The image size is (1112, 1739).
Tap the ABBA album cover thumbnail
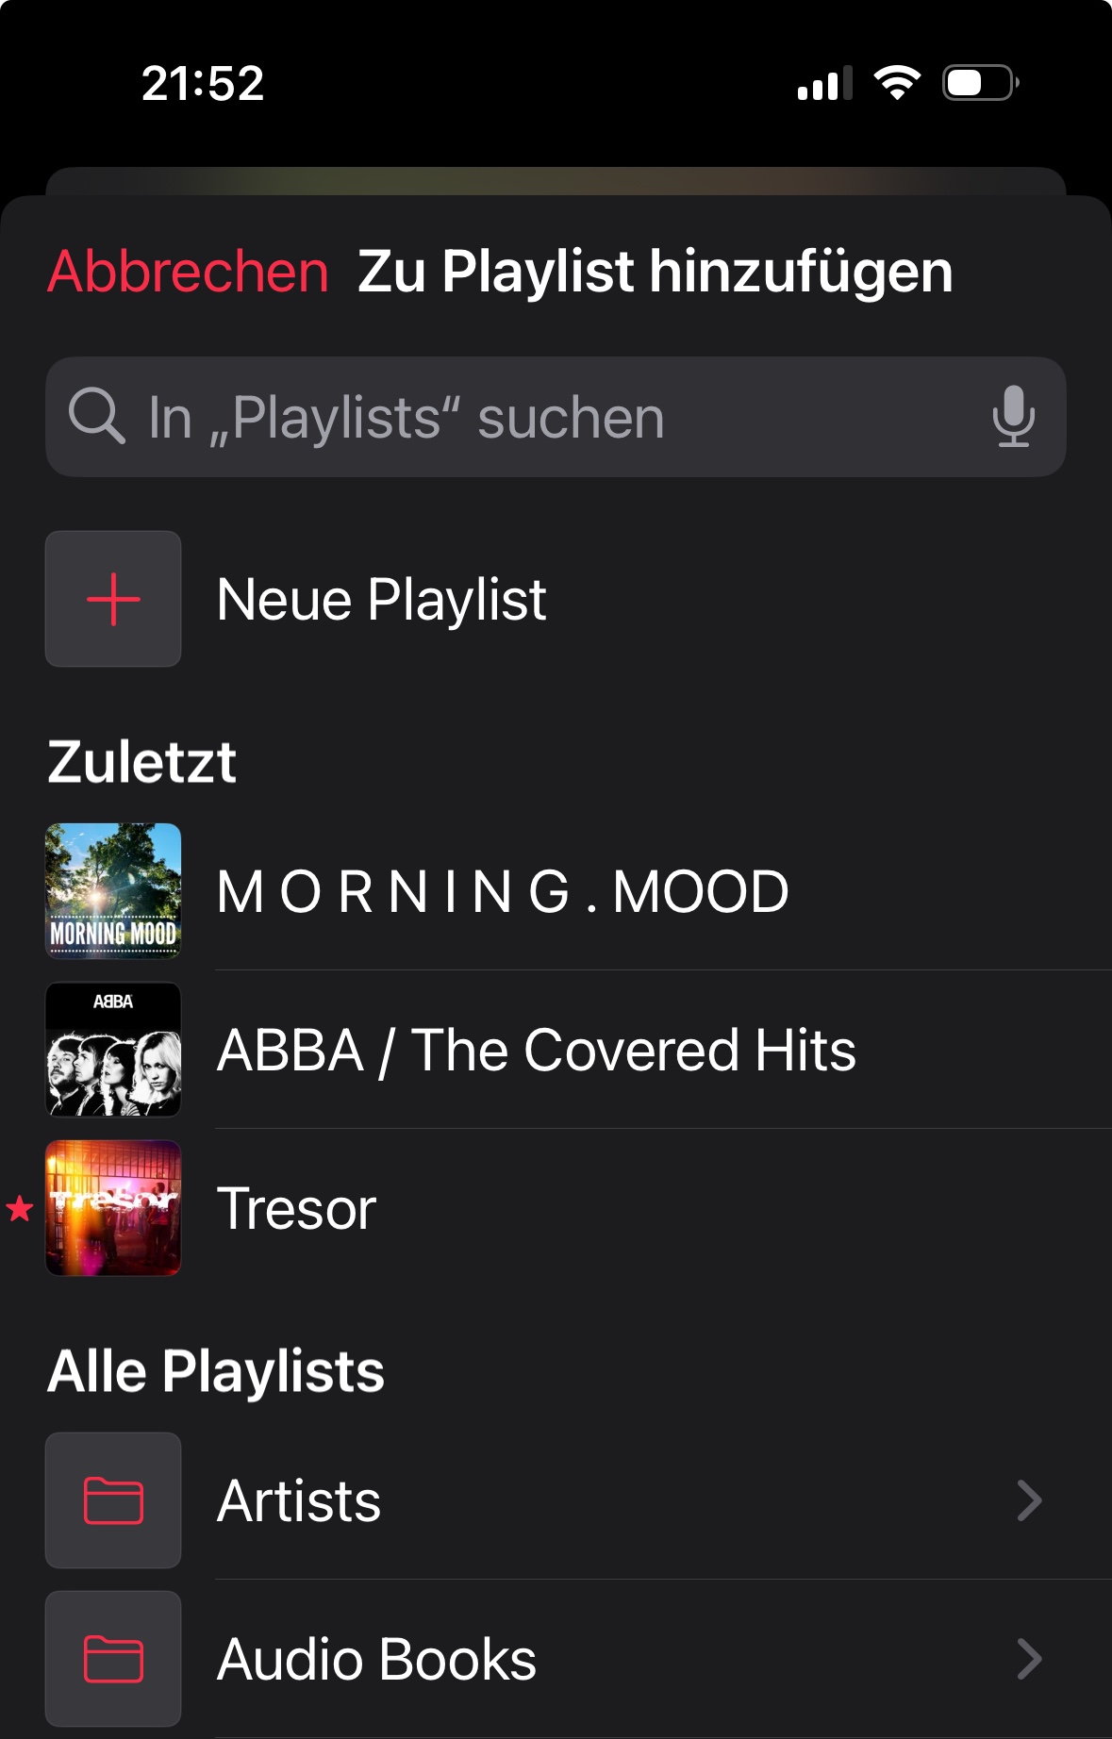[x=113, y=1050]
